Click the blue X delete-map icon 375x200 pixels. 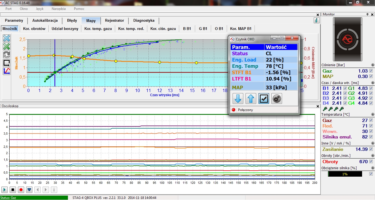pos(7,38)
